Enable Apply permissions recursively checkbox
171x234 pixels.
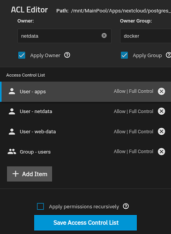[40, 206]
